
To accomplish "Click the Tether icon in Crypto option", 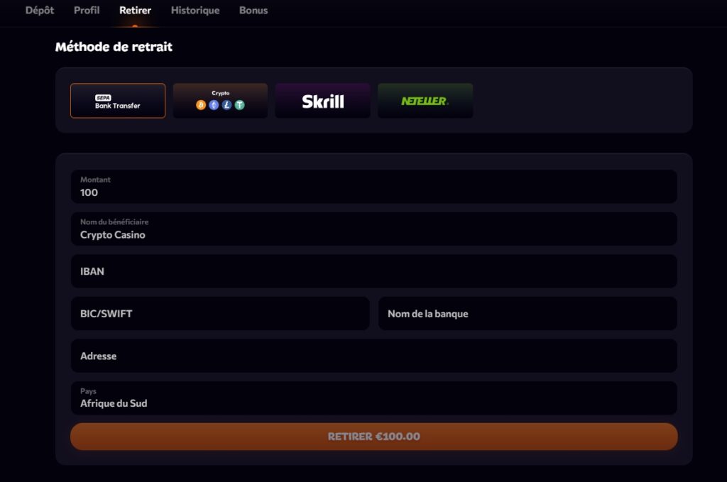I will click(x=239, y=105).
